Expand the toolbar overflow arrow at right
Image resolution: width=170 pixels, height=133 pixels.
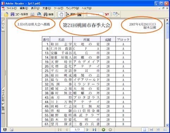tap(167, 20)
